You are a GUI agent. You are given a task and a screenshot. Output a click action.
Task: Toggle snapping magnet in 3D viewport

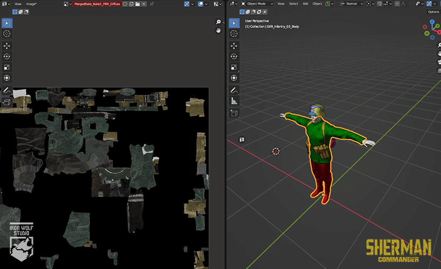(380, 4)
